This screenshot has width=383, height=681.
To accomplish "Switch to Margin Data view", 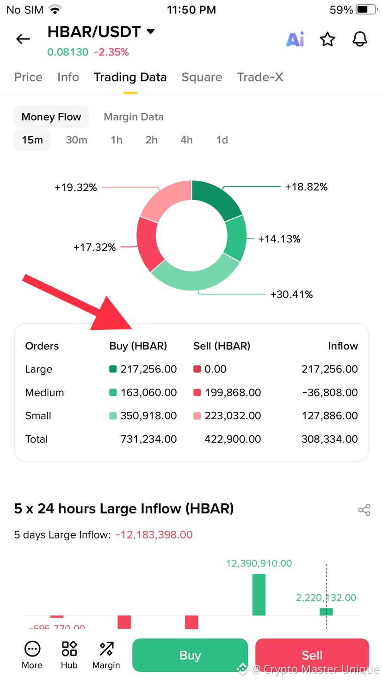I will [x=134, y=117].
